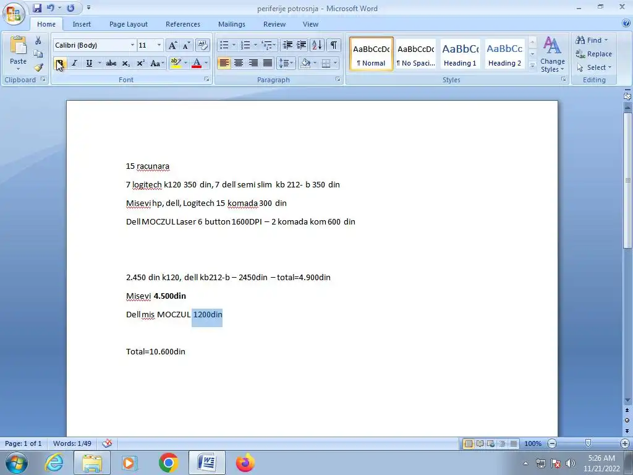Image resolution: width=633 pixels, height=475 pixels.
Task: Switch to the Page Layout tab
Action: 129,24
